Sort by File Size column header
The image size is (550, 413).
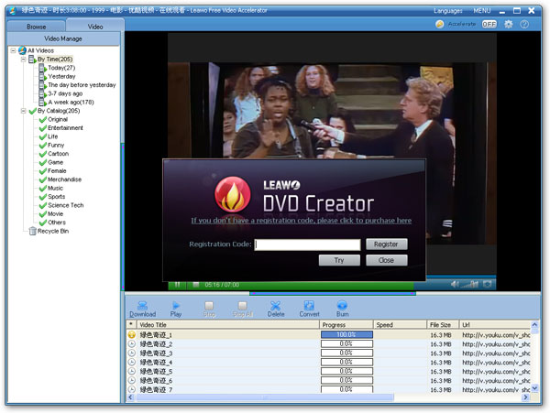tap(442, 325)
